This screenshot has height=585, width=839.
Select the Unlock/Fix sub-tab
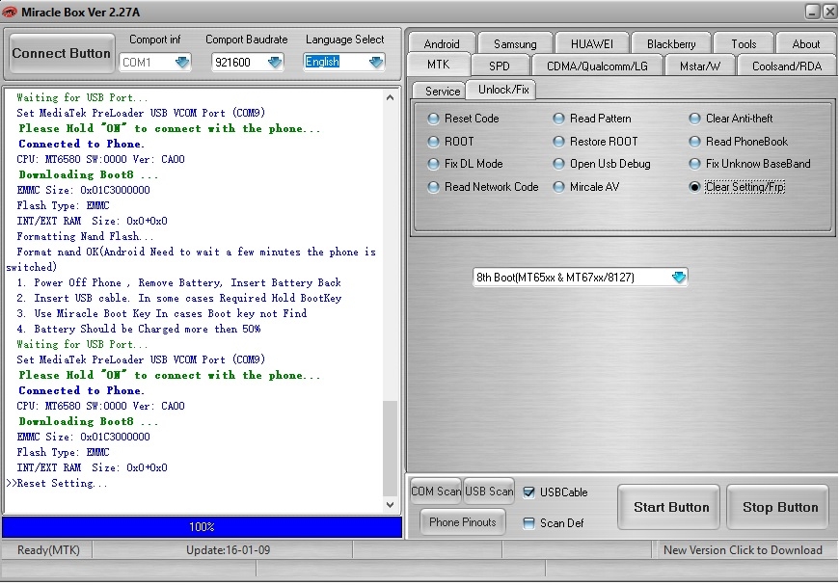coord(503,90)
